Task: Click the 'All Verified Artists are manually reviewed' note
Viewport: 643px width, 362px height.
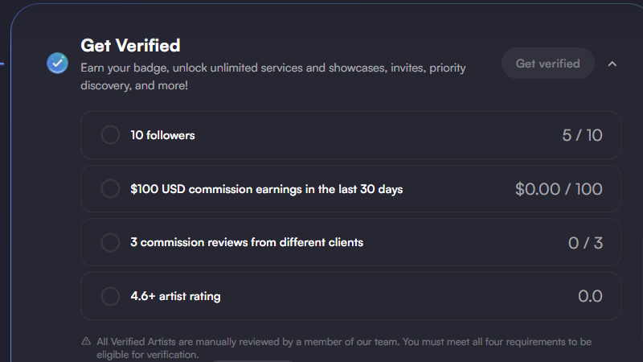Action: pos(344,348)
